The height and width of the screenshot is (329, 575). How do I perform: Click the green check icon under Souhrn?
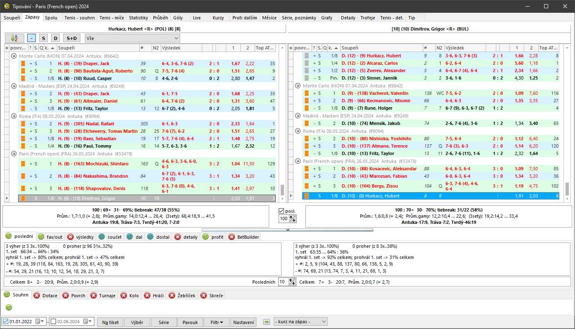tap(9, 308)
